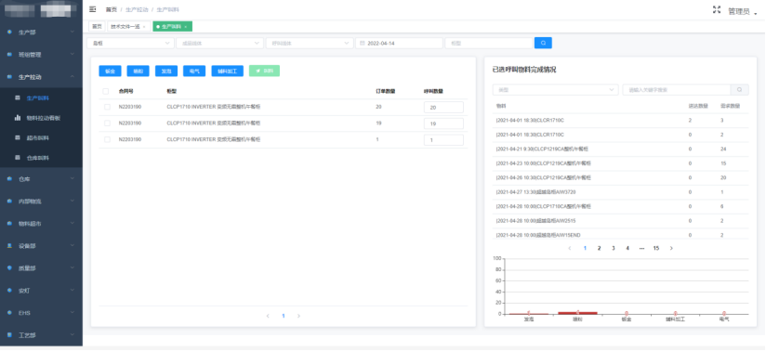Check the row with order quantity 19
766x351 pixels.
[107, 123]
